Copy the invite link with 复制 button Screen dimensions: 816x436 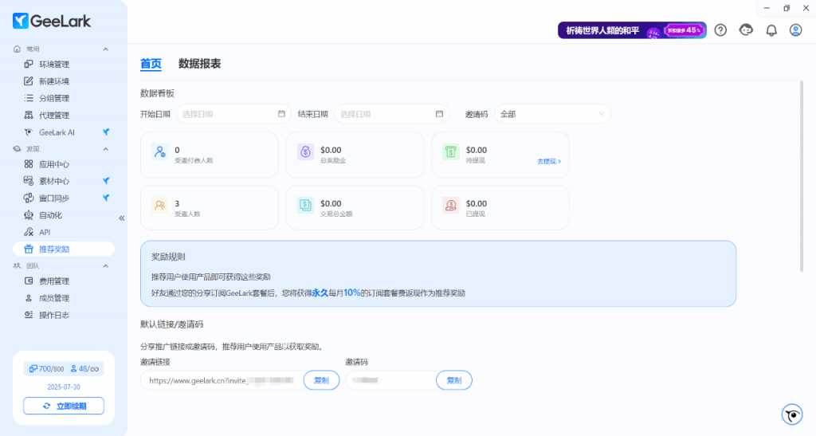(x=321, y=380)
